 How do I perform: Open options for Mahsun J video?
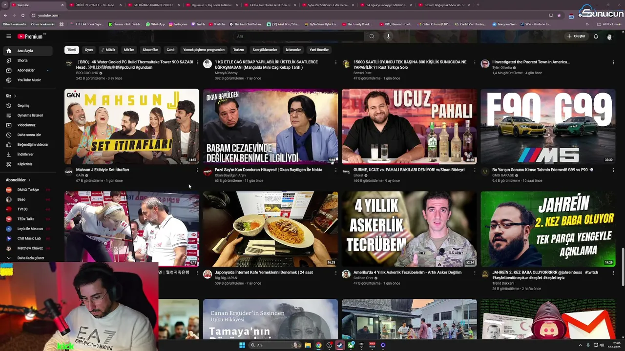click(x=197, y=170)
